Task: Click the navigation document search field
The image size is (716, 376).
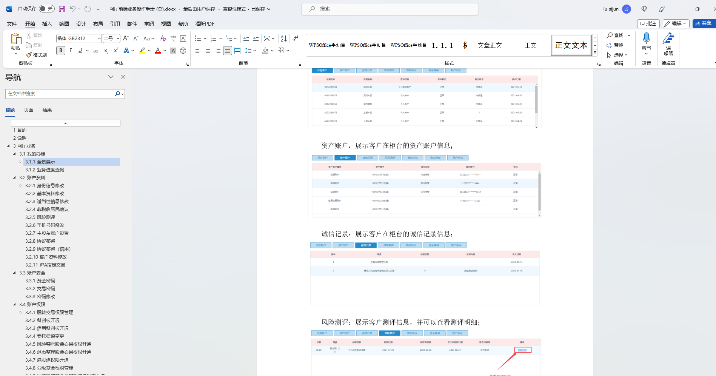Action: coord(60,94)
